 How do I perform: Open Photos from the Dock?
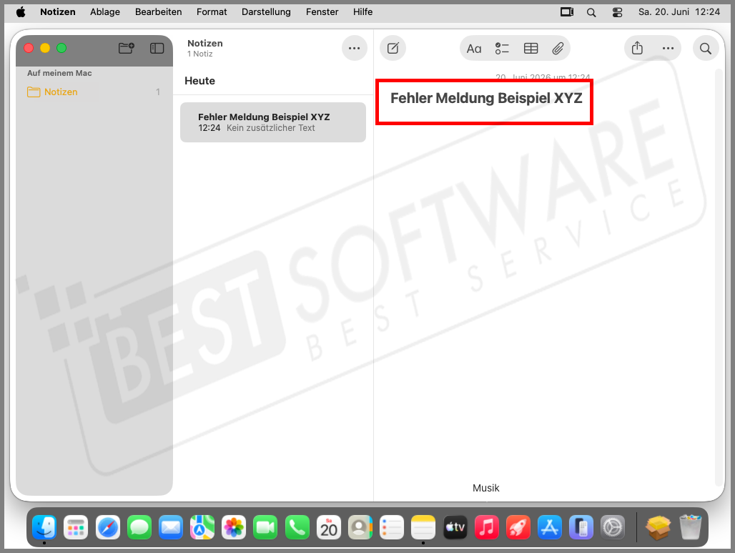pyautogui.click(x=234, y=527)
